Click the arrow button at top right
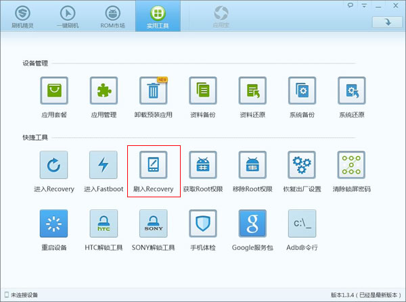The width and height of the screenshot is (406, 302). 387,22
